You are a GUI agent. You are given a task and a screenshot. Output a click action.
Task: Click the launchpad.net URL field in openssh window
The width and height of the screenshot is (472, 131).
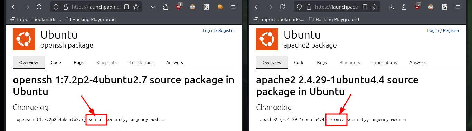pyautogui.click(x=96, y=7)
